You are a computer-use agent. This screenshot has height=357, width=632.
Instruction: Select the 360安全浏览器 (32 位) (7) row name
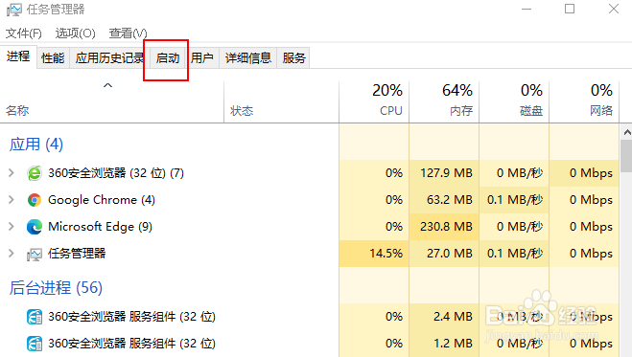[x=116, y=173]
